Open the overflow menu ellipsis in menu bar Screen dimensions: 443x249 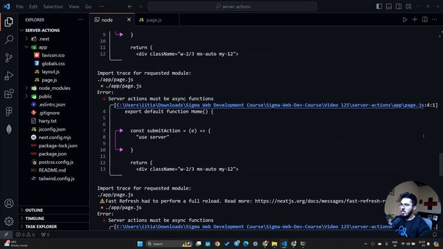(x=102, y=6)
